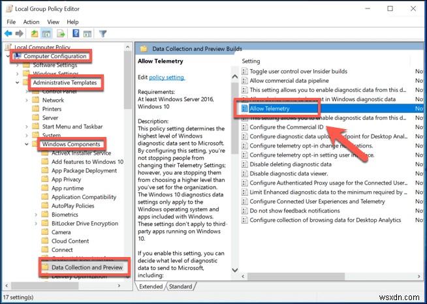This screenshot has width=427, height=304.
Task: Click the Filter funnel toolbar icon
Action: point(103,34)
